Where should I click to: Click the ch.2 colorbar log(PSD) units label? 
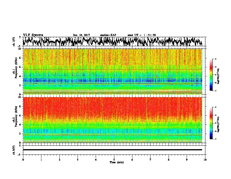click(218, 124)
